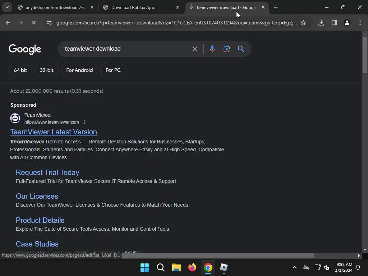The width and height of the screenshot is (368, 276).
Task: Launch Firefox from the taskbar
Action: [x=192, y=267]
